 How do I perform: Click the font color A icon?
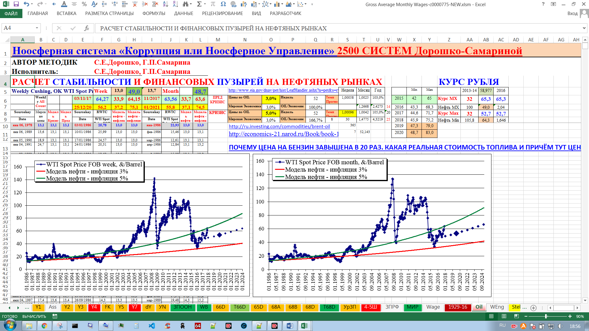click(x=64, y=4)
